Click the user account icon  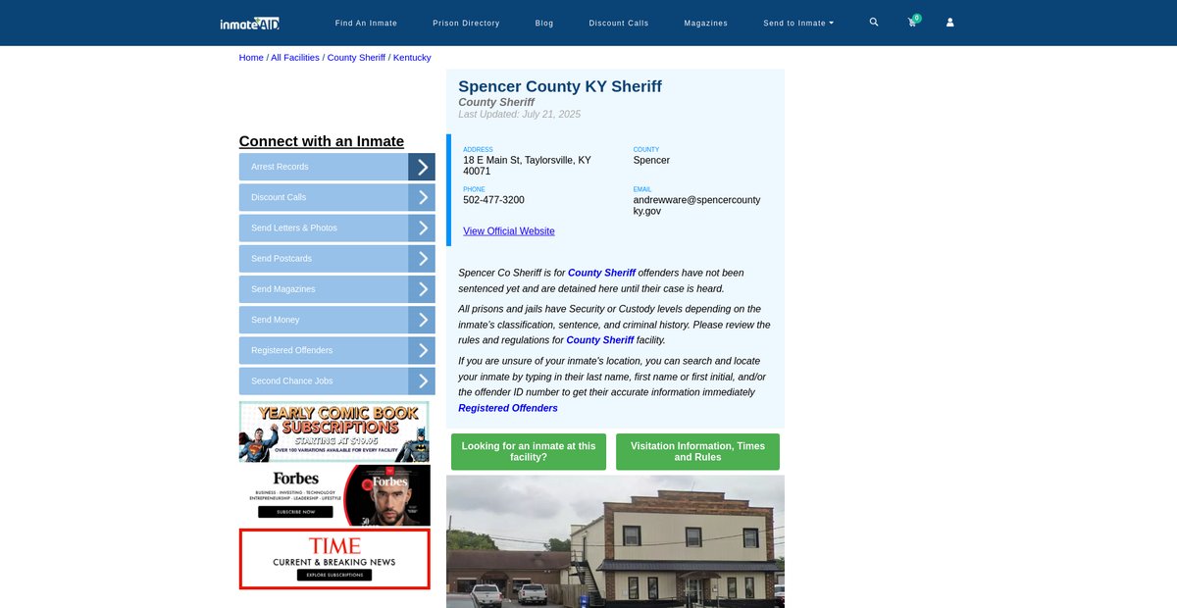[x=949, y=23]
